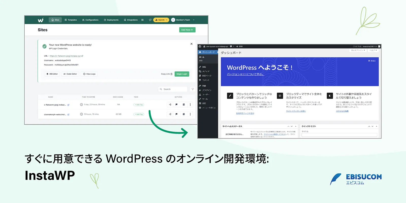Image resolution: width=406 pixels, height=203 pixels.
Task: Click the InstaWP logo in header
Action: 41,20
